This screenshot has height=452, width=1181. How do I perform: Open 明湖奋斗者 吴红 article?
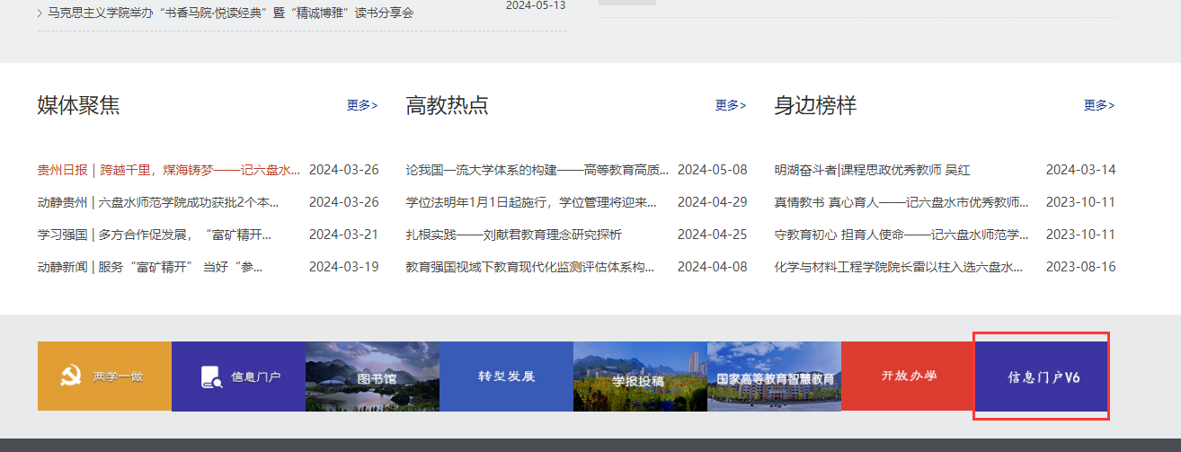pos(872,170)
